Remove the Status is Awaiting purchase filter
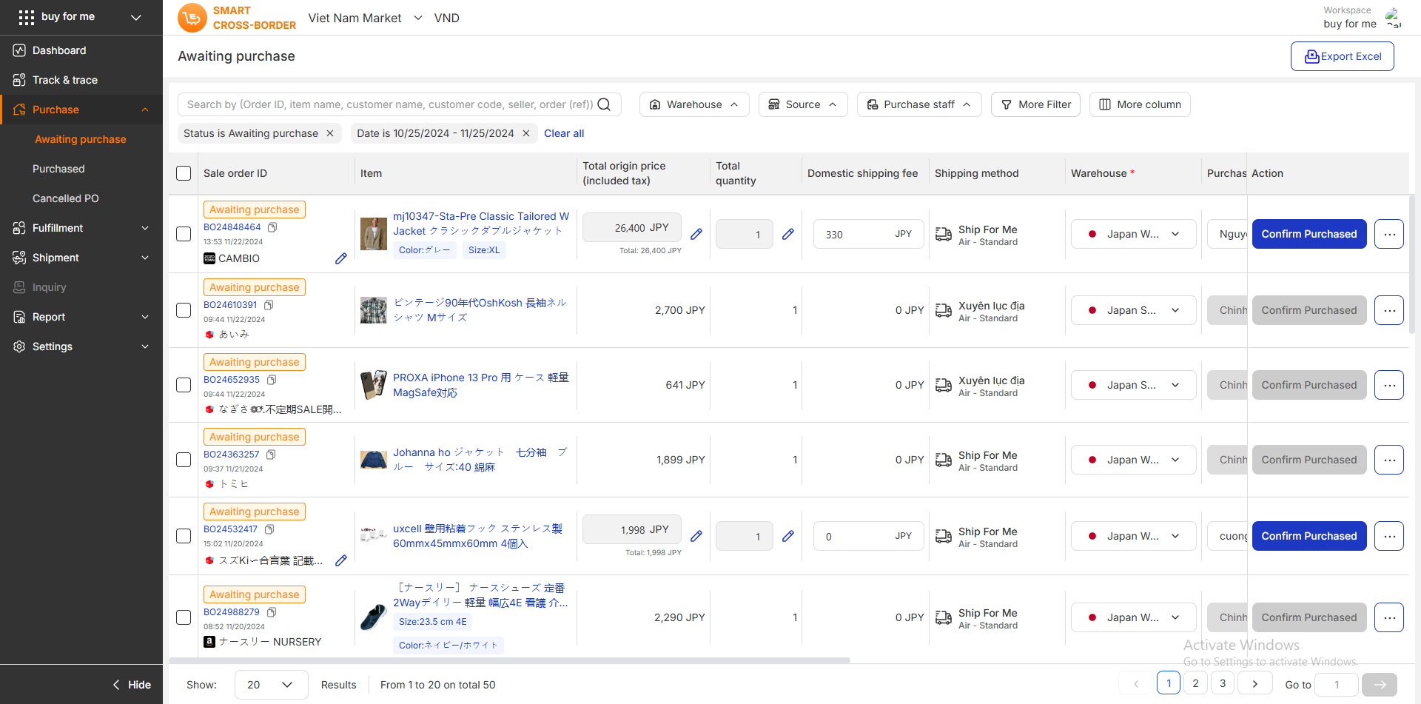Image resolution: width=1421 pixels, height=704 pixels. point(330,133)
